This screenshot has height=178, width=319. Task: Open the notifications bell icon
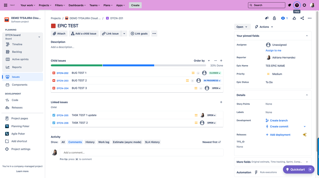(289, 5)
